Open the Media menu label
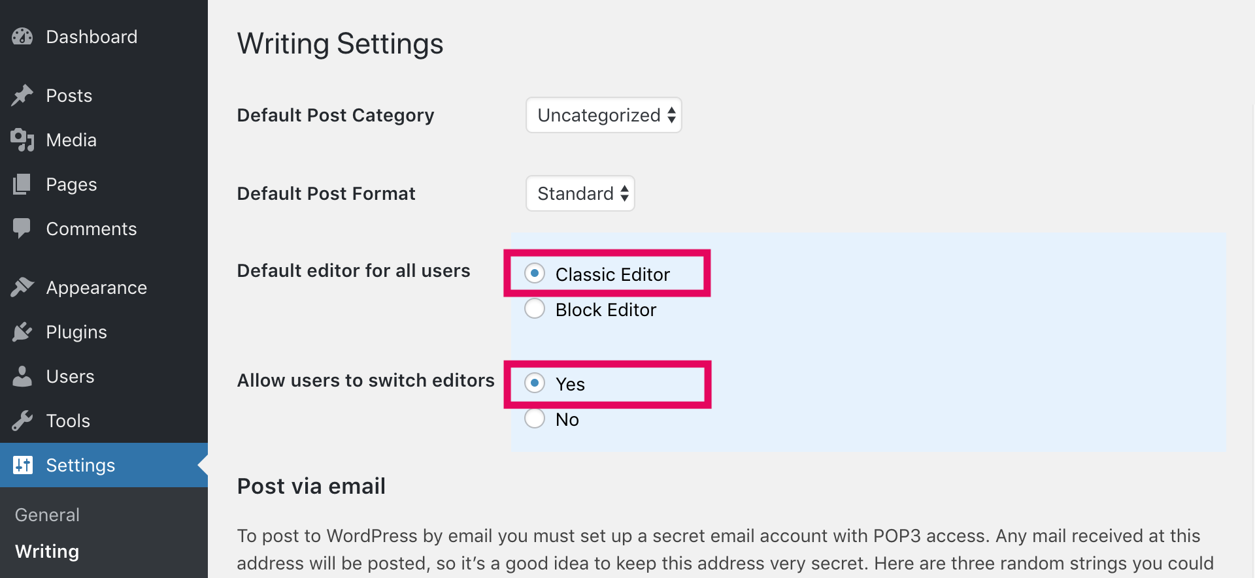 coord(71,140)
